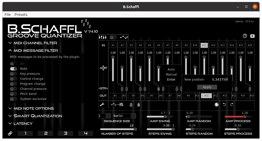Click the shape-to-sliders convert icon
This screenshot has height=141, width=262.
(117, 104)
